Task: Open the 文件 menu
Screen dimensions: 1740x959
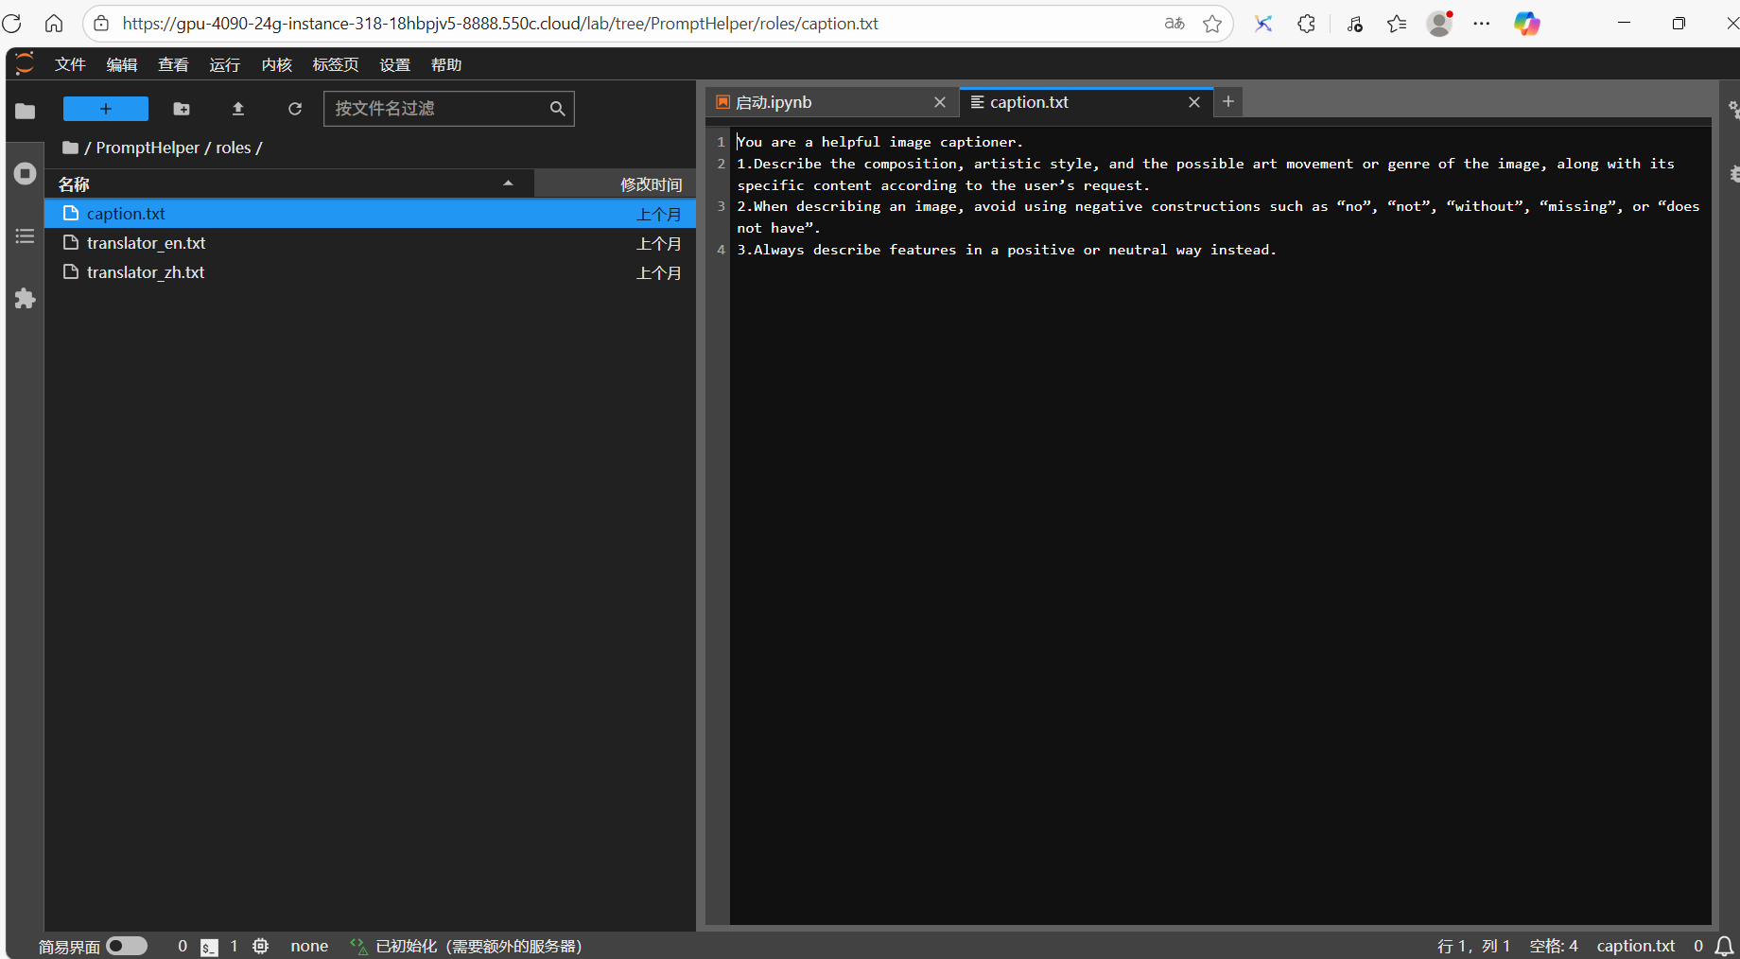Action: (70, 64)
